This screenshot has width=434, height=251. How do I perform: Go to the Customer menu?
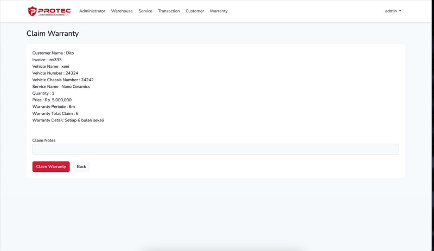[x=195, y=11]
